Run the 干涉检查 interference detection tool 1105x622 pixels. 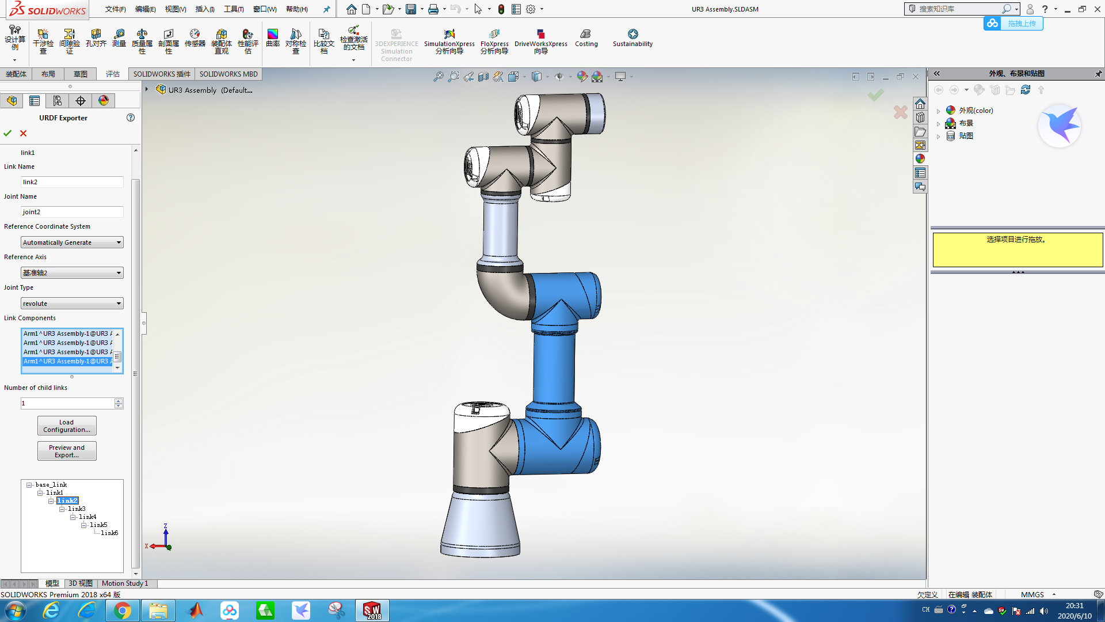click(x=43, y=41)
